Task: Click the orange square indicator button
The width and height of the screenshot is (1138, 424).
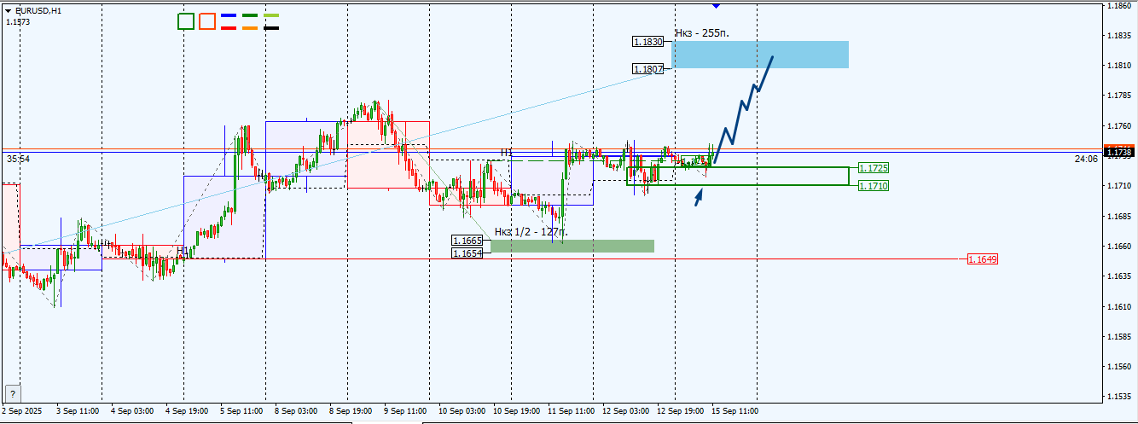Action: [x=206, y=21]
